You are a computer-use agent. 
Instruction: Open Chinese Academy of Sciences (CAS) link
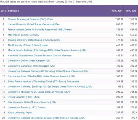click(30, 19)
